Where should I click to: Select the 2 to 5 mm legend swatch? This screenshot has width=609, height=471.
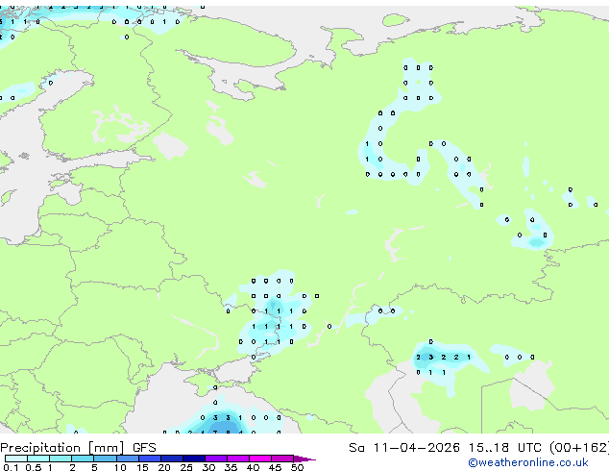[83, 459]
